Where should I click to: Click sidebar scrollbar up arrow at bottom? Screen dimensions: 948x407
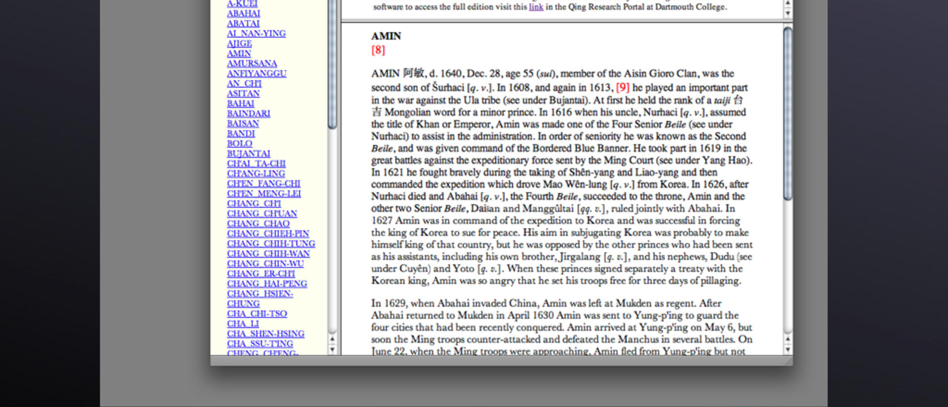tap(332, 339)
